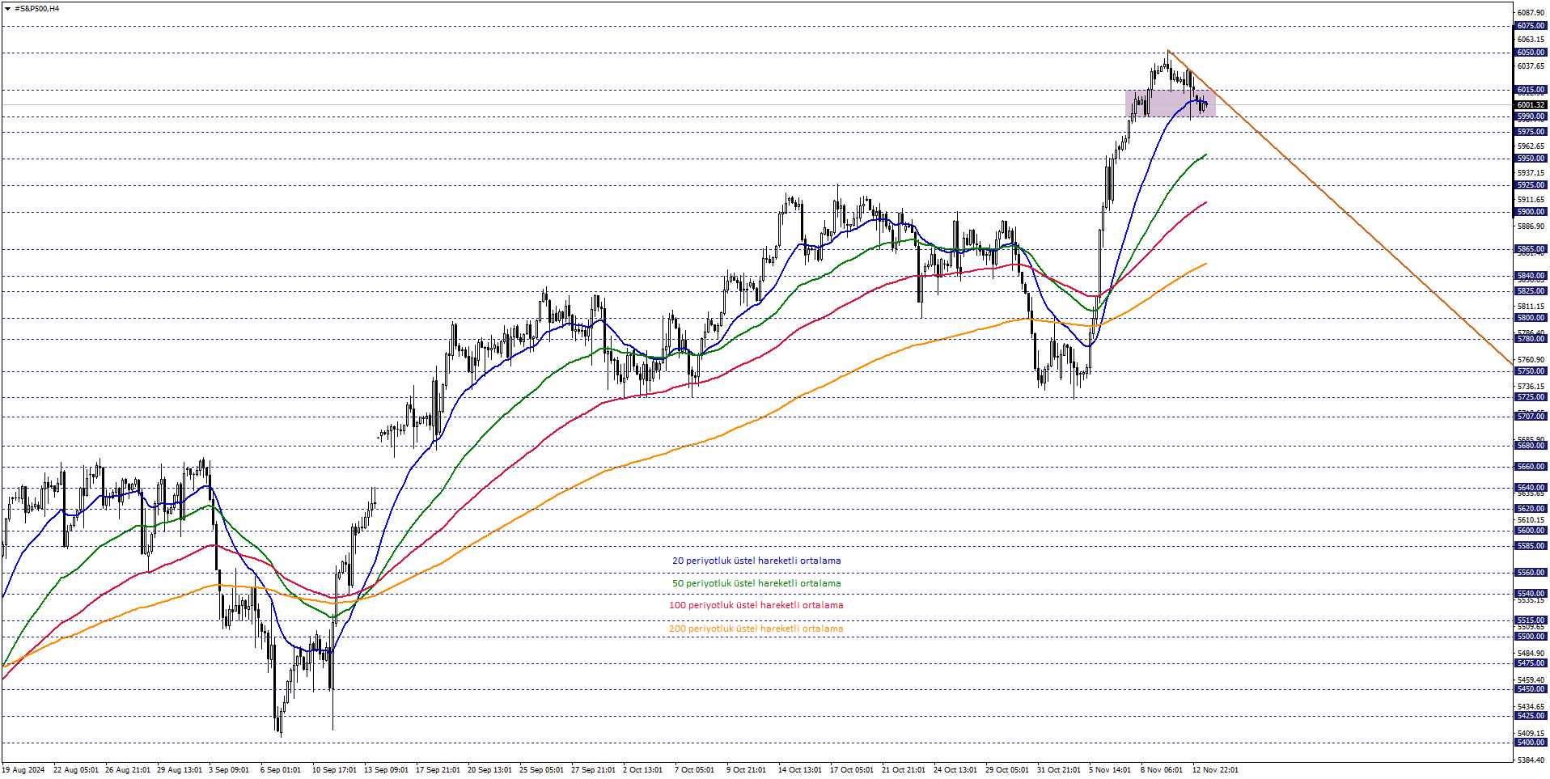Click the 10 Sep 17:01 time axis label

click(334, 770)
